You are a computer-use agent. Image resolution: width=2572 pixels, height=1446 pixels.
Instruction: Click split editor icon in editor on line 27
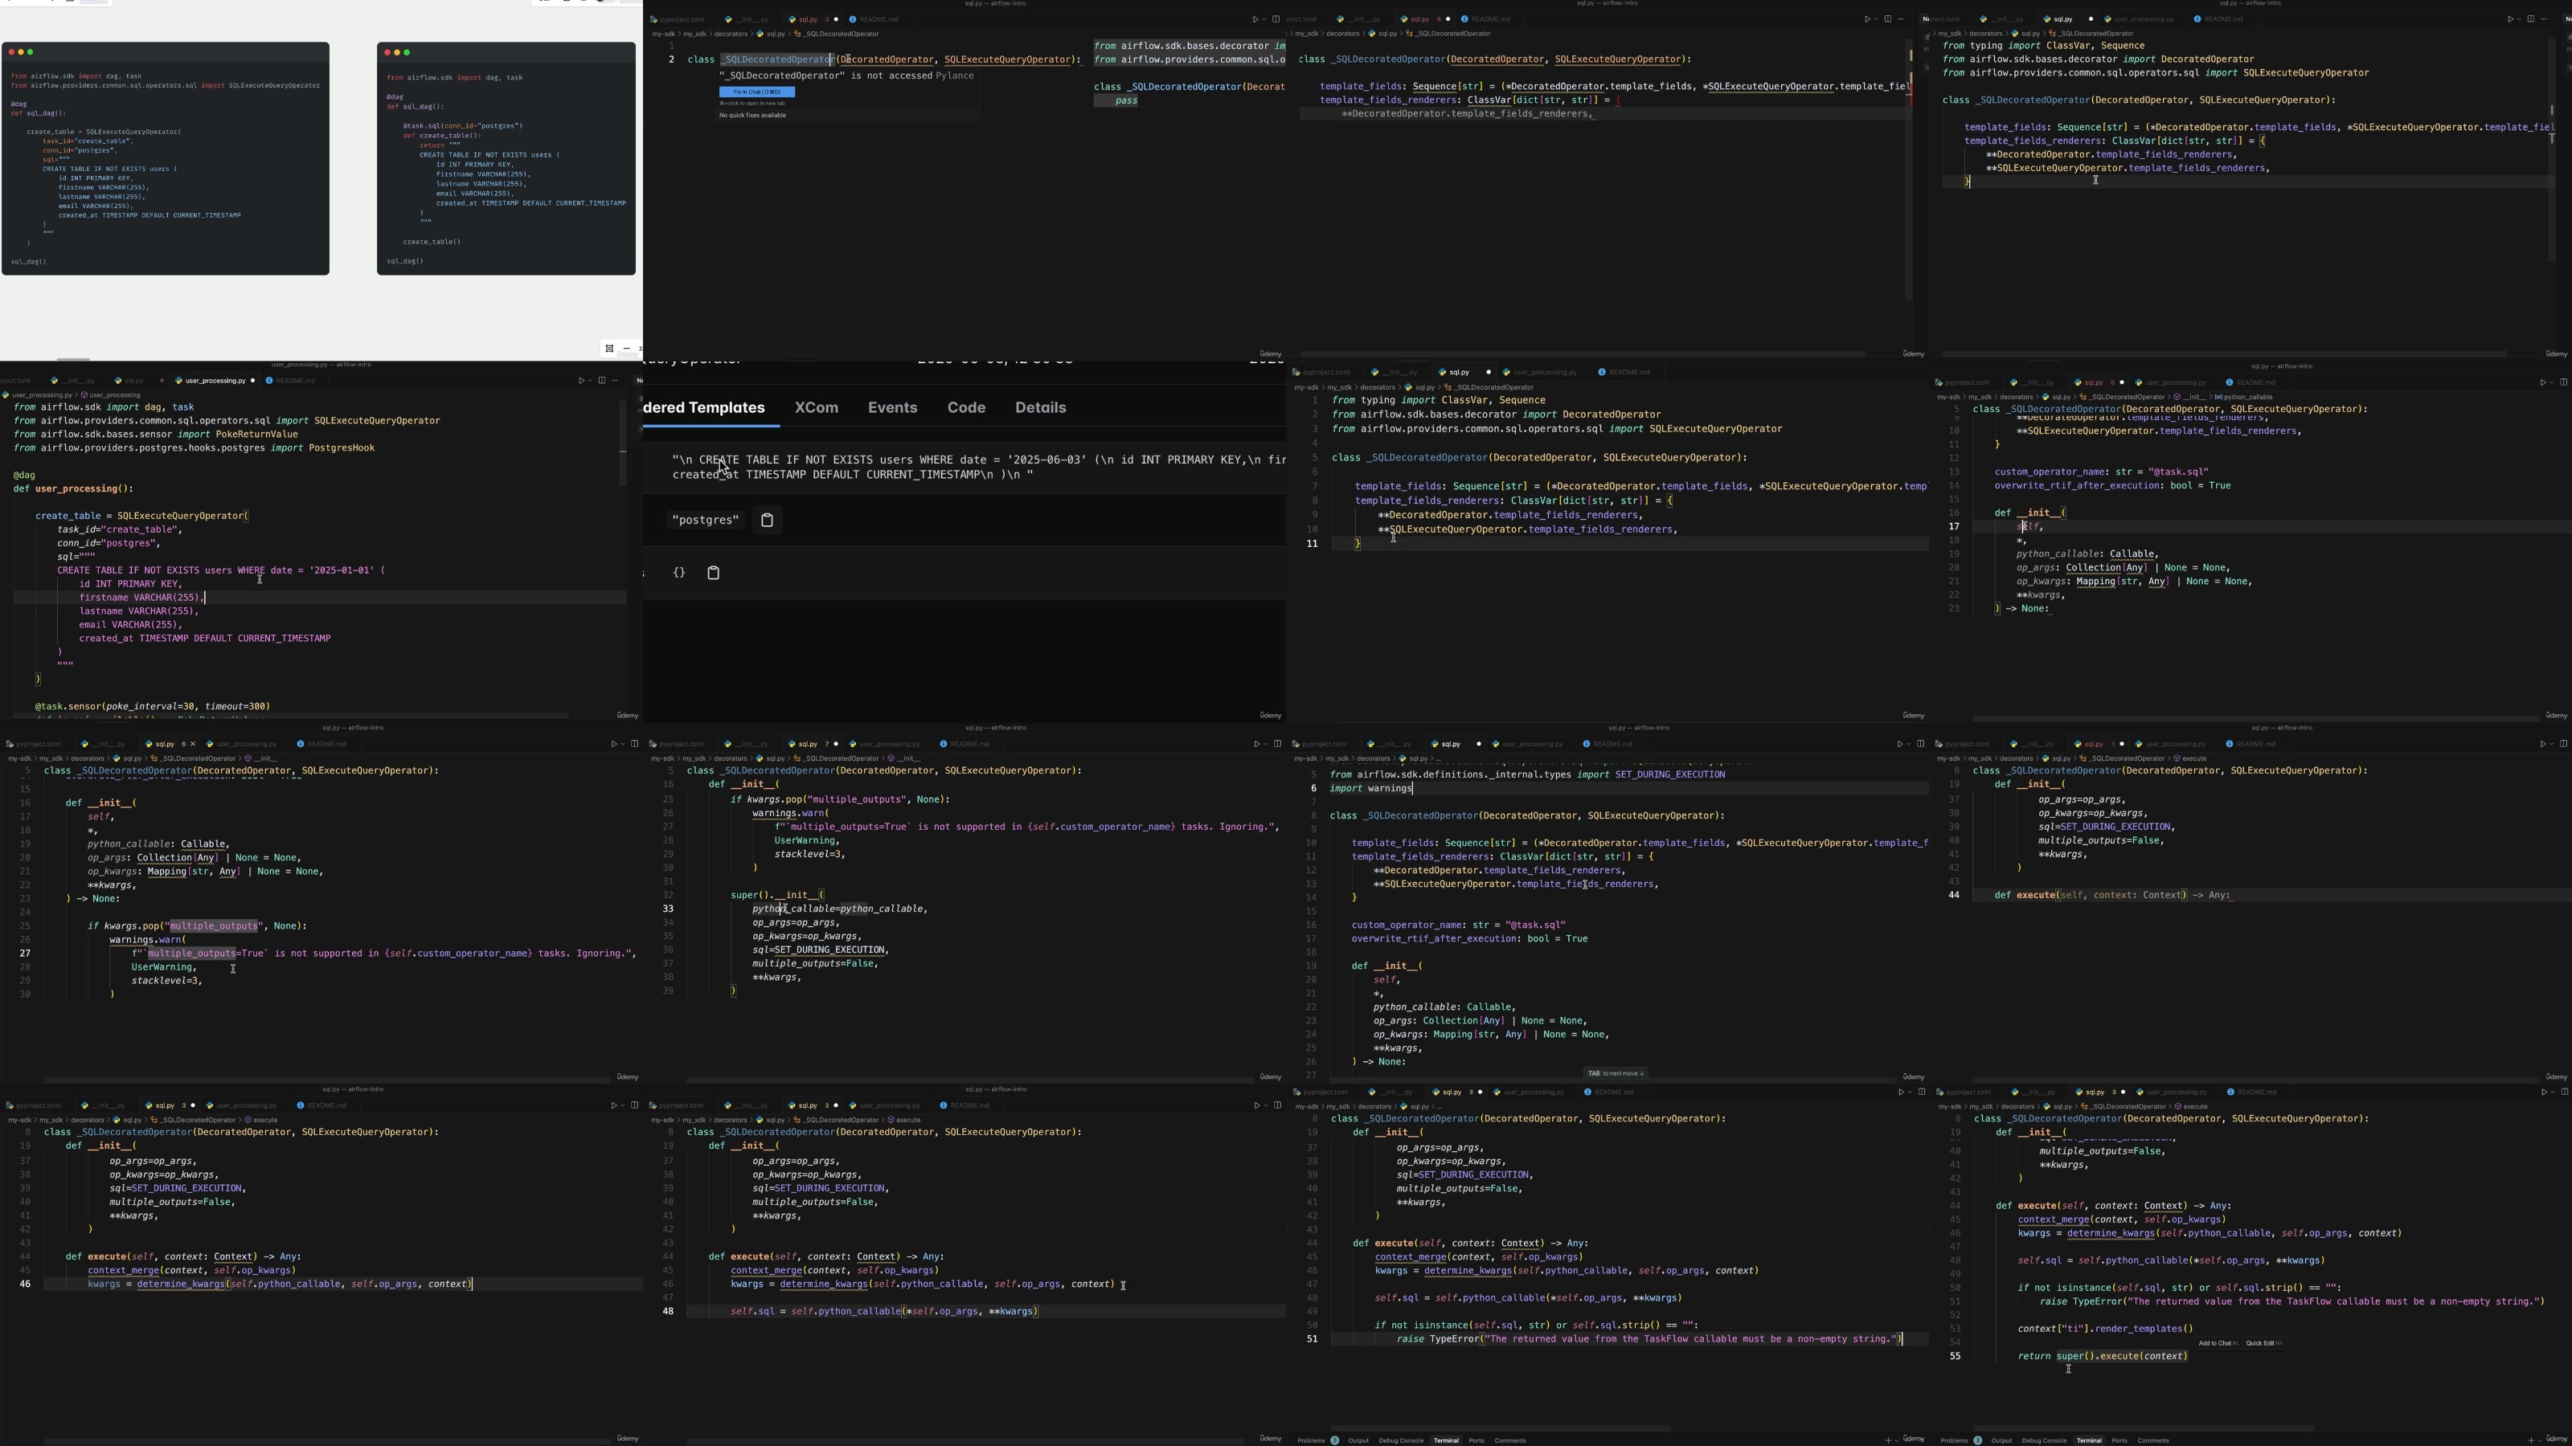point(633,743)
